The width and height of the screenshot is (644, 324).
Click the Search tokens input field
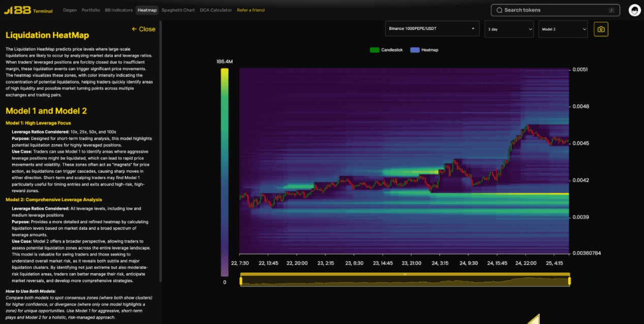(554, 10)
